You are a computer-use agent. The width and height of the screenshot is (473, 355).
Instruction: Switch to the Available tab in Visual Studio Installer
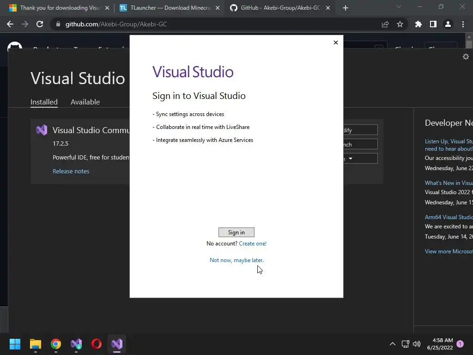[x=85, y=102]
